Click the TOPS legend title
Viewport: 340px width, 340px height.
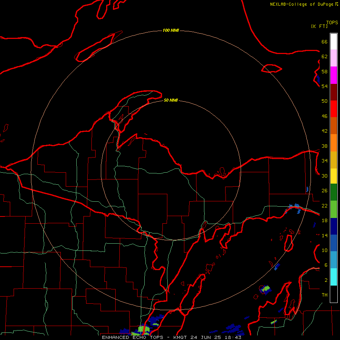coord(332,23)
